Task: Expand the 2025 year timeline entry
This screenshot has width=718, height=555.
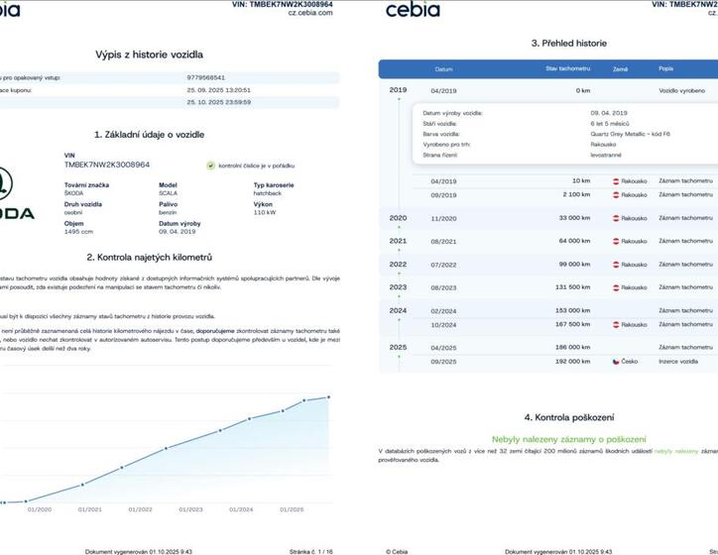Action: 398,348
